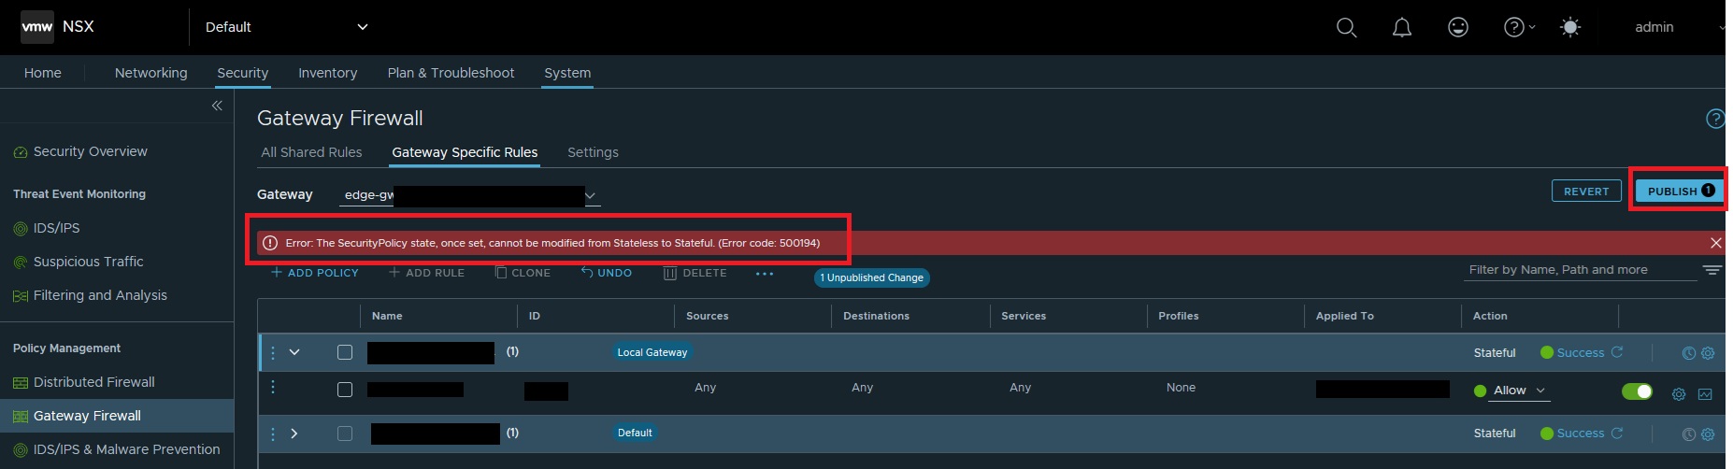Click the REVERT button
1733x469 pixels.
click(1586, 192)
